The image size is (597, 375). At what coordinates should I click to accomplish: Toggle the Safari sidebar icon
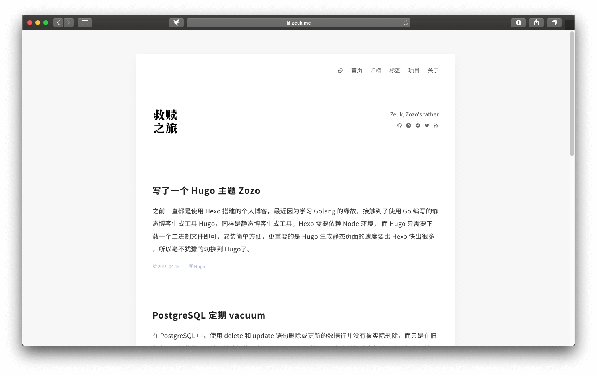[x=84, y=23]
